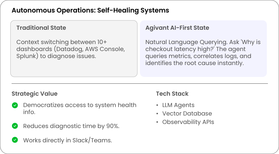Click the Tech Stack heading

(x=172, y=94)
